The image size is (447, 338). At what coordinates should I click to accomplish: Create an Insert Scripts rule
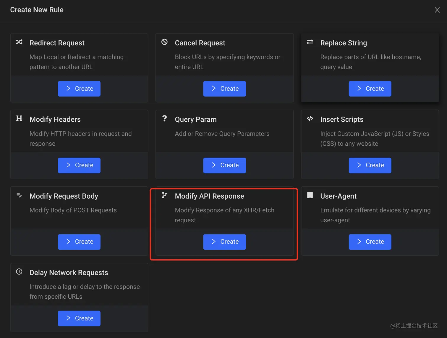coord(370,165)
